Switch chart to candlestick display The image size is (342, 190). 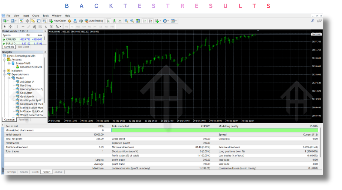115,21
